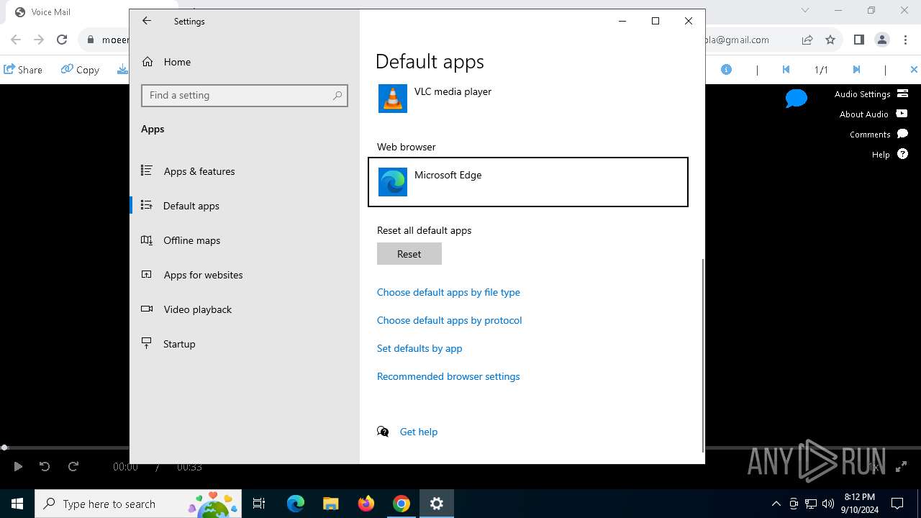Open Comments in the player

pos(879,135)
